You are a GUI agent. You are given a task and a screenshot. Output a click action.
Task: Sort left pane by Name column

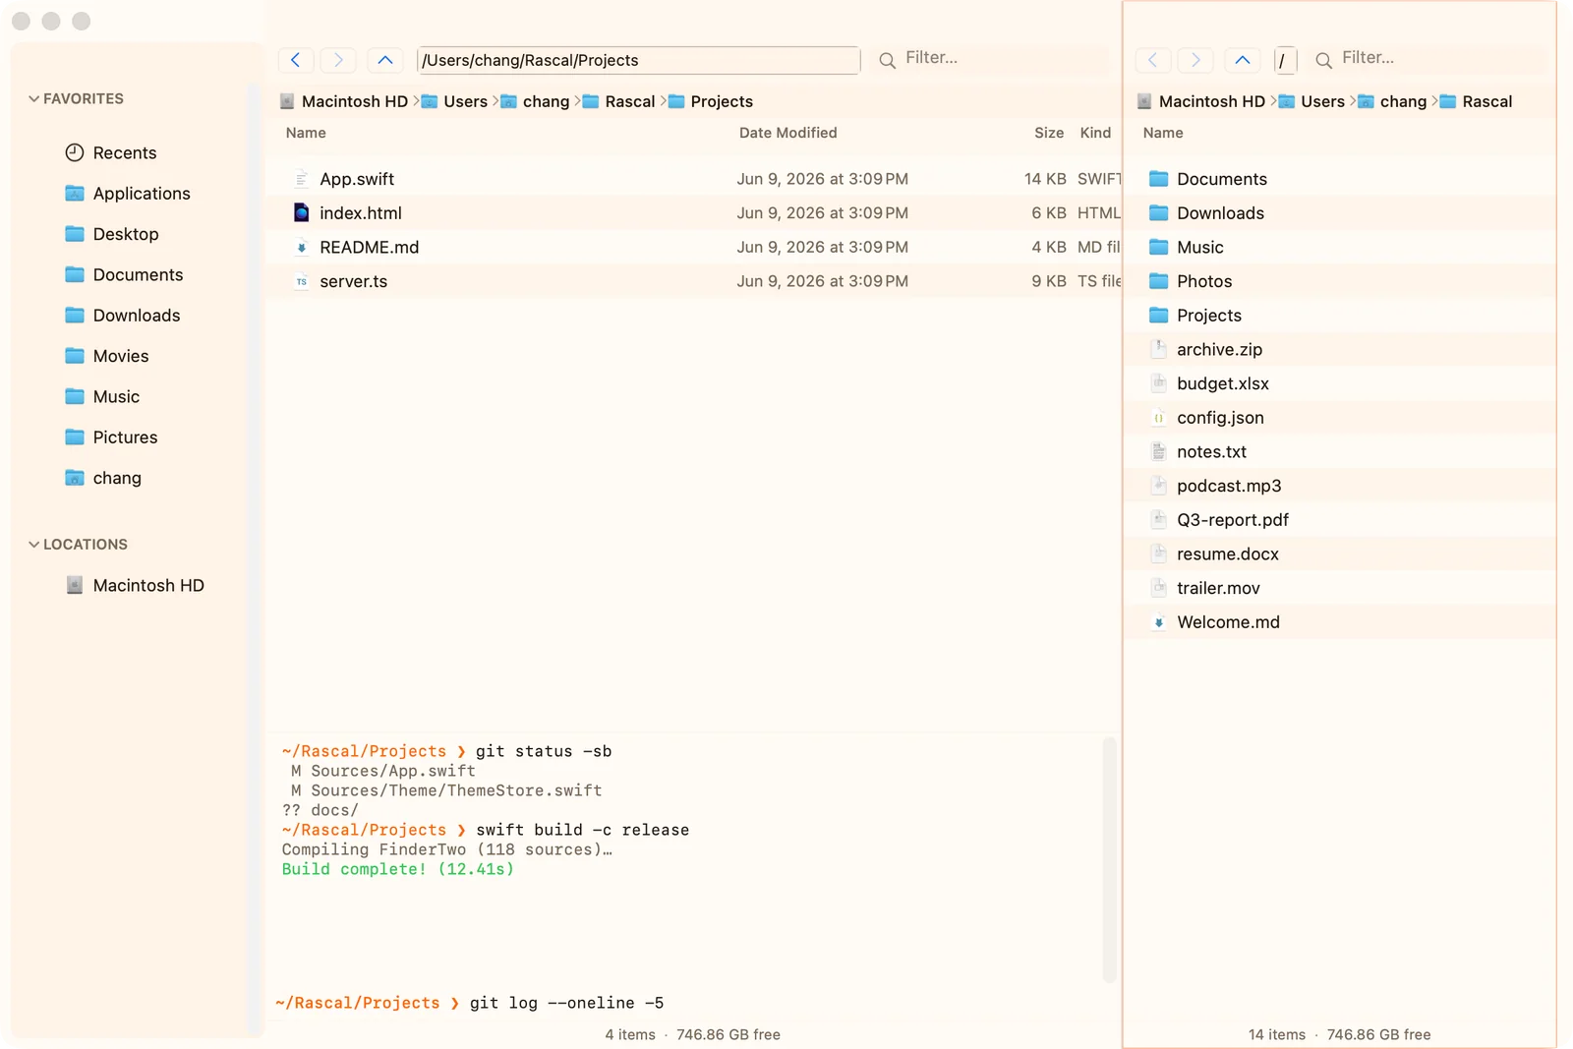[306, 133]
